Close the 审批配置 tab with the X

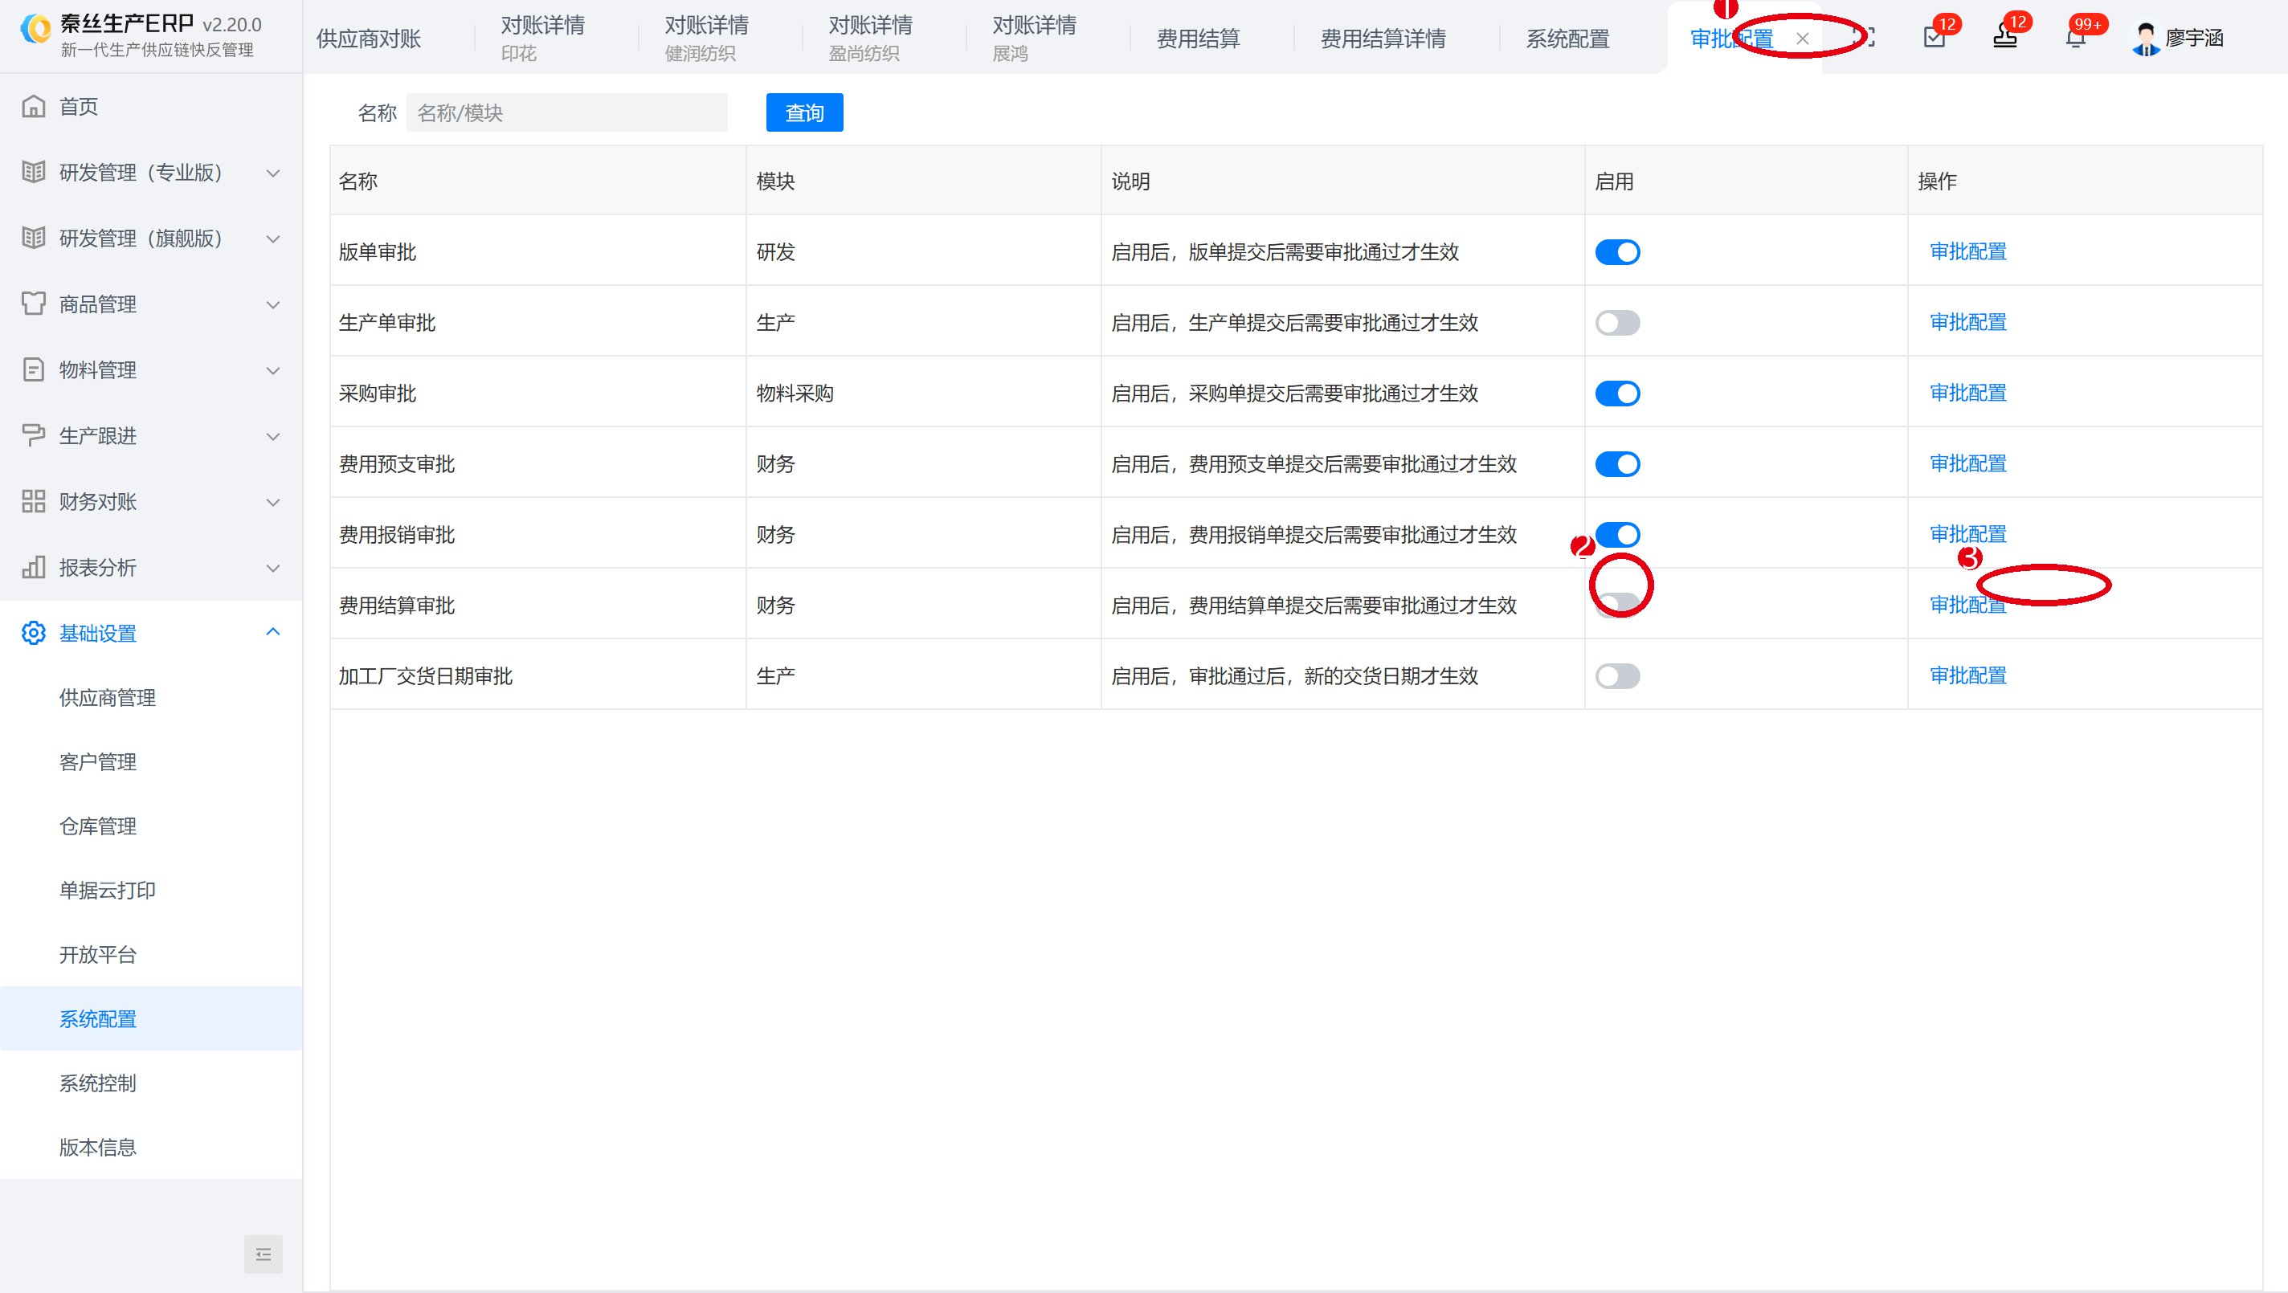point(1802,39)
